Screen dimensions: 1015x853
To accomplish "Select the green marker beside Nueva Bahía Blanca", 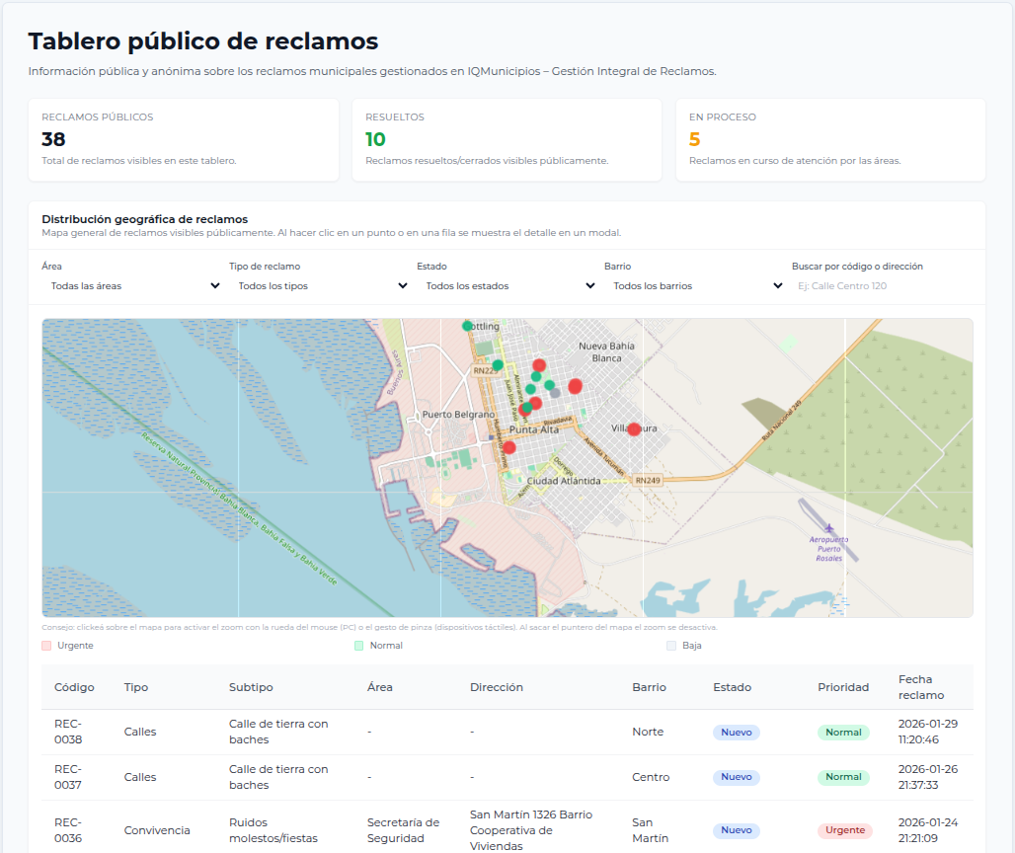I will tap(549, 384).
